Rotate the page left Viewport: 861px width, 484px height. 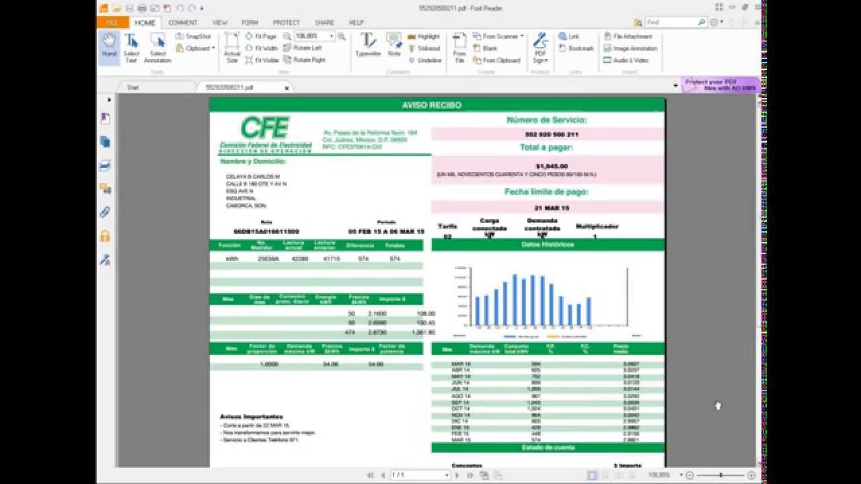coord(303,48)
